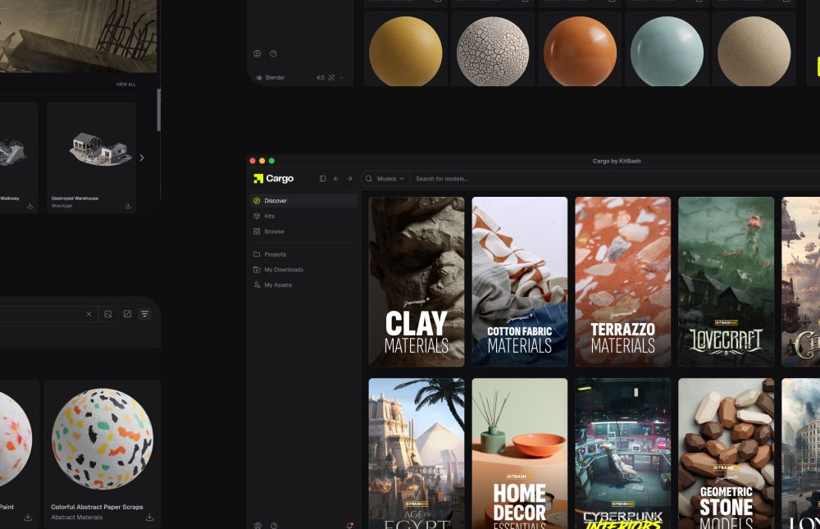Click the VIEW ALL link
This screenshot has width=820, height=529.
(125, 84)
